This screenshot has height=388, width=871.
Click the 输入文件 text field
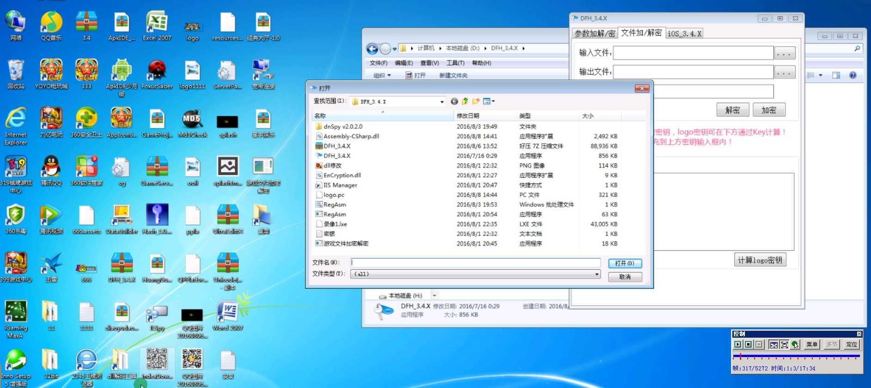(x=693, y=53)
